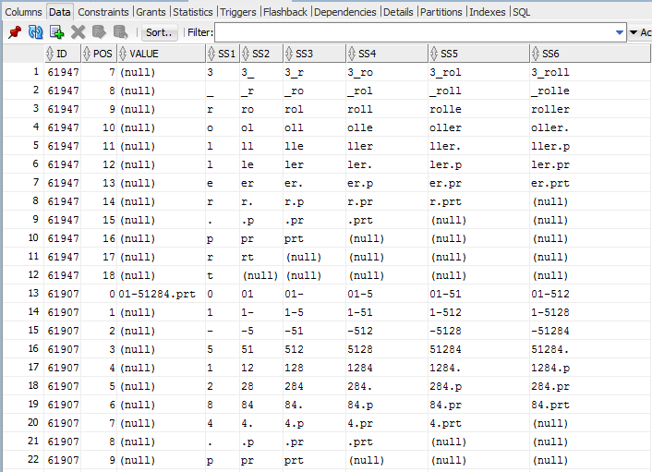
Task: Select cell '01-512' in SS6 column
Action: point(590,294)
